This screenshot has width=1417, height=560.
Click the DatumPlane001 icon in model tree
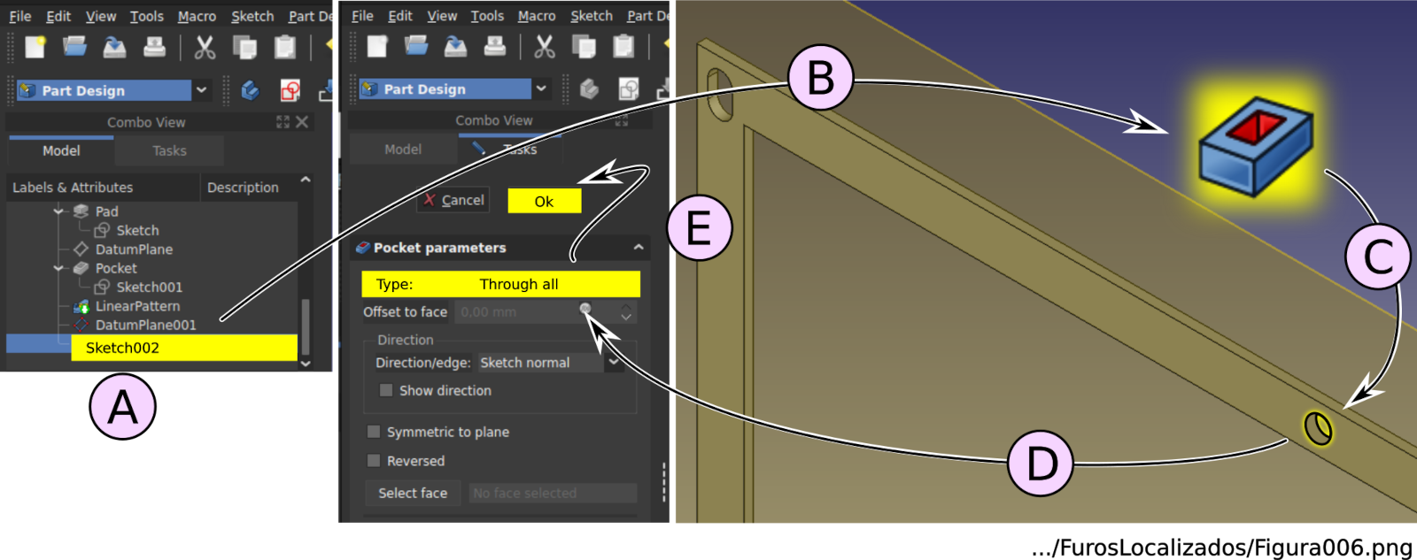point(81,325)
